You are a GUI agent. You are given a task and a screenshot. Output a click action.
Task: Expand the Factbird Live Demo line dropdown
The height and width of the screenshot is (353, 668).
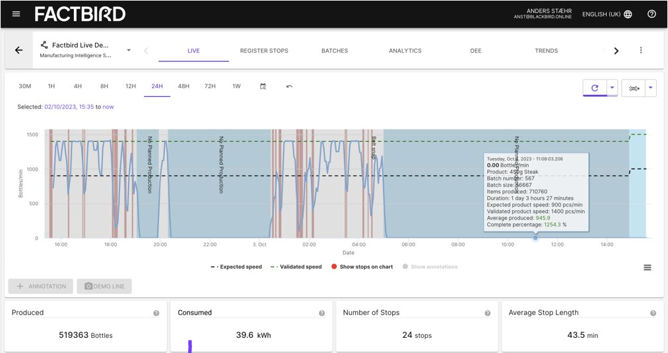[x=129, y=50]
